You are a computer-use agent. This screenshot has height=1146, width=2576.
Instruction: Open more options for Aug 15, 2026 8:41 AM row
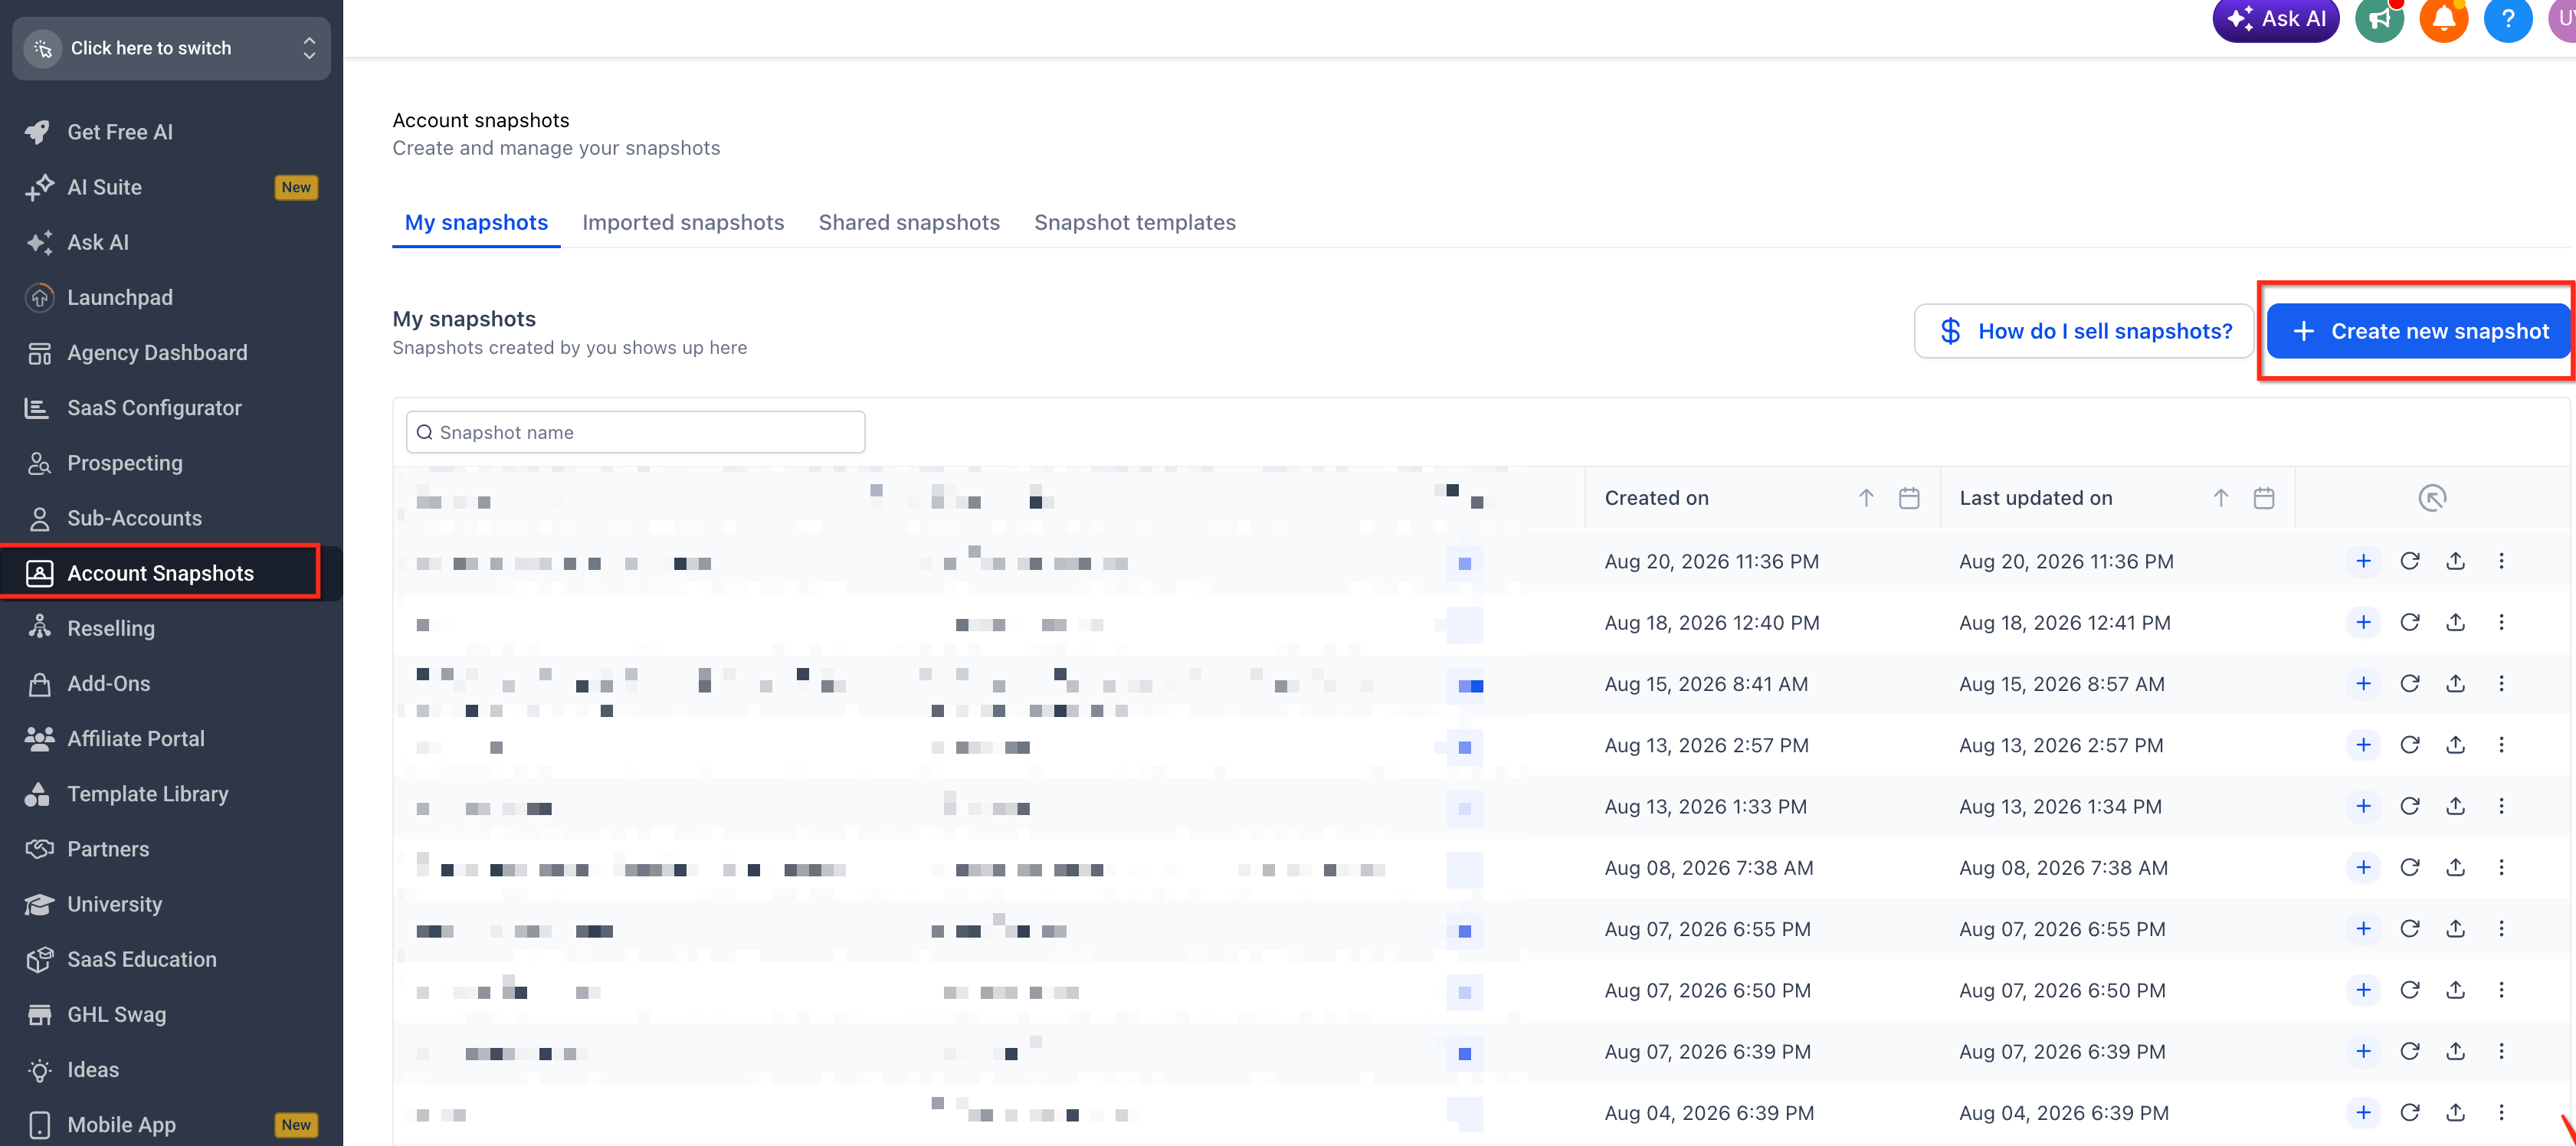pos(2501,684)
